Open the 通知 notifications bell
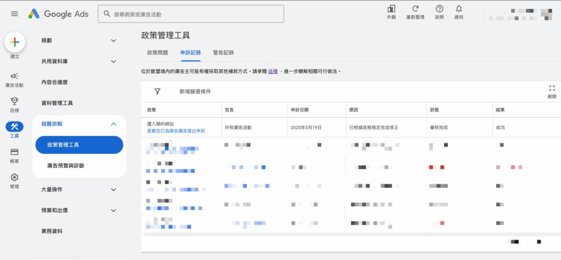The width and height of the screenshot is (561, 260). coord(459,9)
